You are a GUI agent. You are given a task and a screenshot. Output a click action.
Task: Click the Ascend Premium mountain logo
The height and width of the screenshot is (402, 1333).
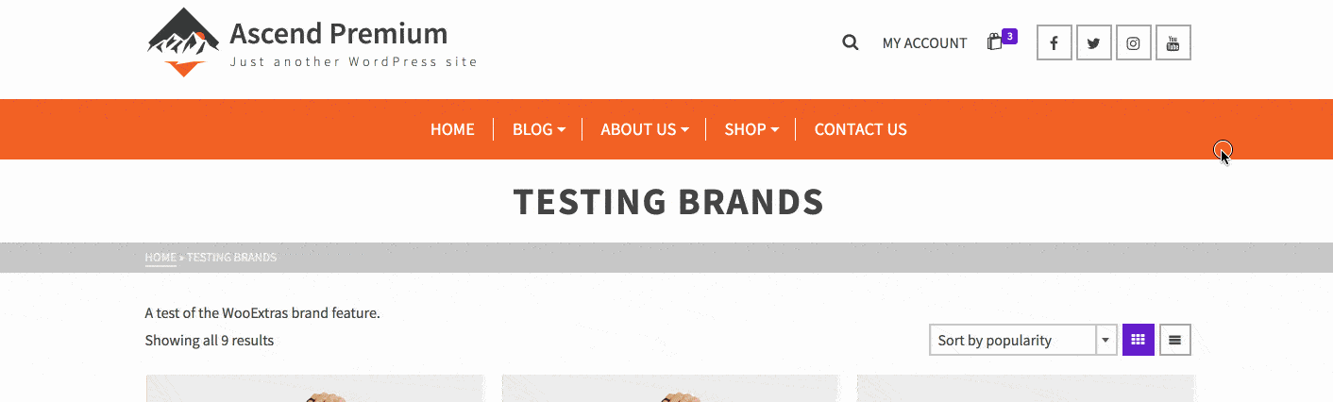(183, 42)
